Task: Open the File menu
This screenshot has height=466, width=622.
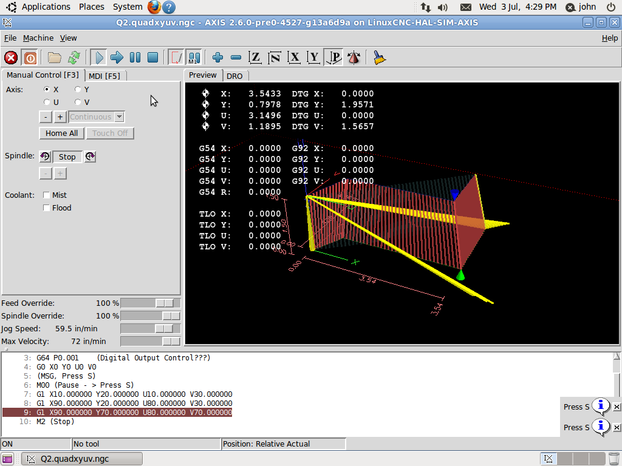Action: [x=10, y=38]
